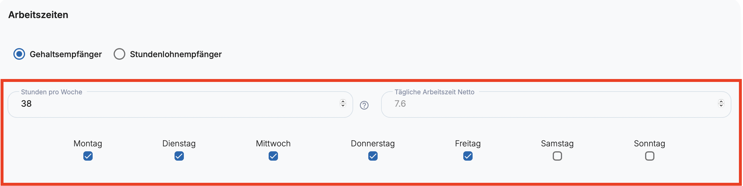Select the Stundenlohnempfänger radio button
This screenshot has height=186, width=743.
119,54
